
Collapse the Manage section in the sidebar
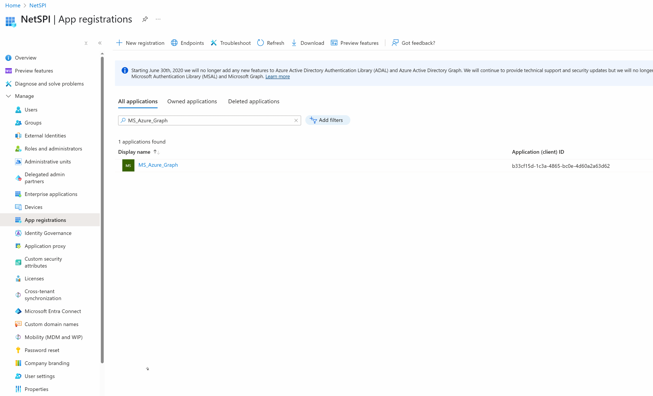pos(9,96)
